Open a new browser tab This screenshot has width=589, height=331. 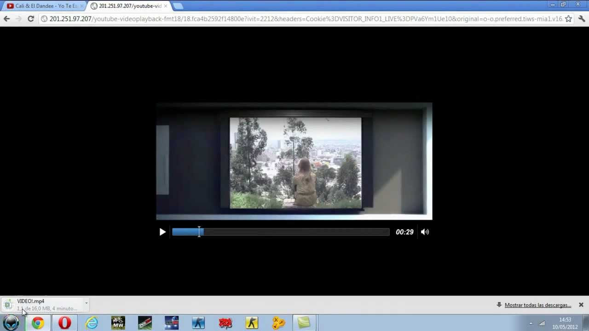tap(178, 6)
